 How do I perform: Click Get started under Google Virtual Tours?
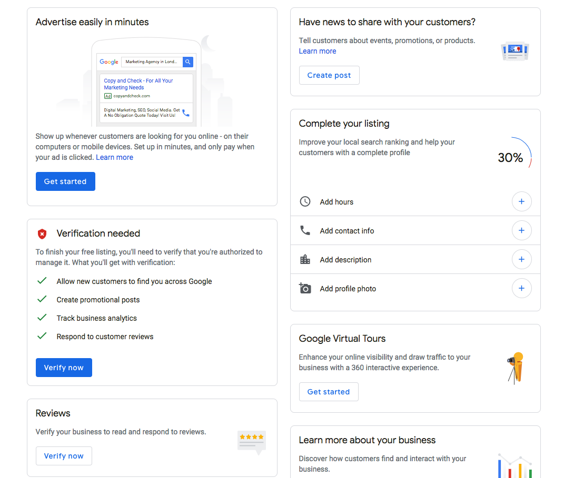(x=329, y=392)
